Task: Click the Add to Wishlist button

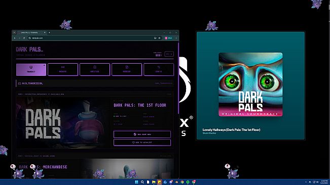Action: [x=142, y=143]
